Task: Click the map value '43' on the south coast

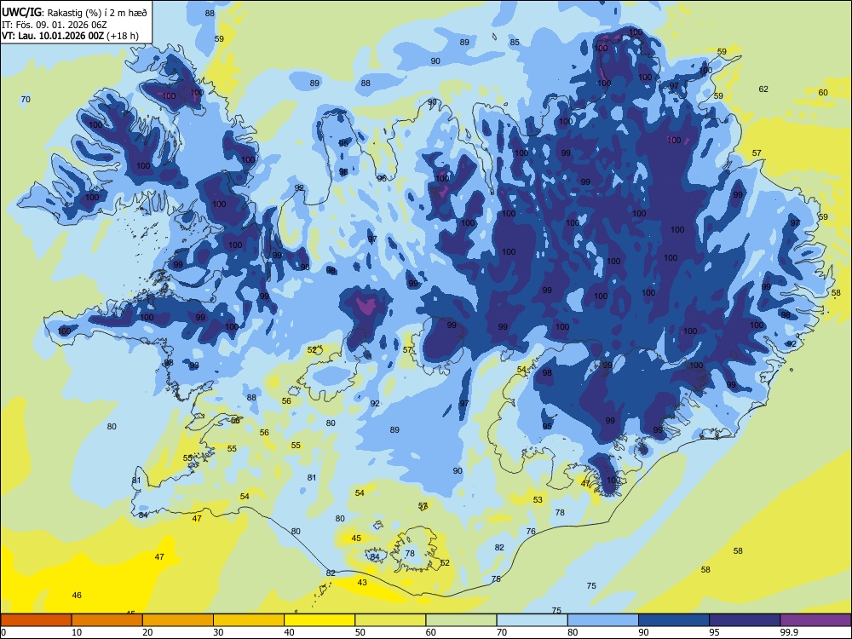Action: click(362, 583)
